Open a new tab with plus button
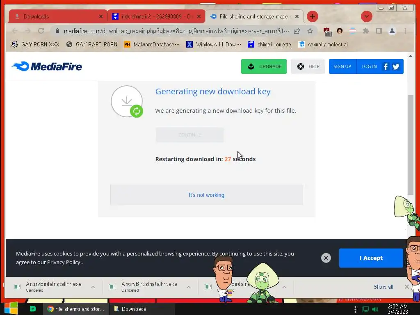Image resolution: width=420 pixels, height=315 pixels. (x=312, y=16)
